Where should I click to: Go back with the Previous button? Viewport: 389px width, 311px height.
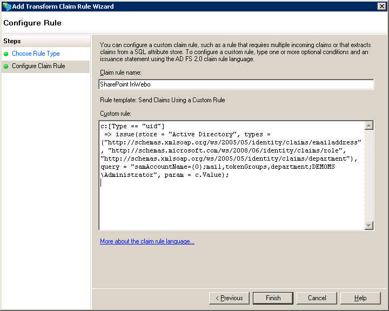pos(229,298)
